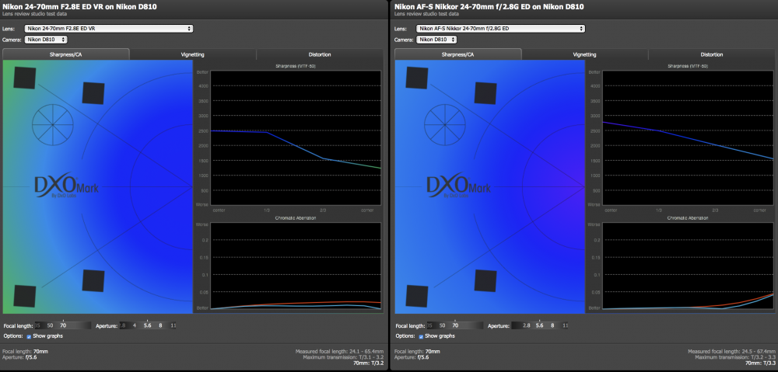This screenshot has height=372, width=778.
Task: Set aperture to 5.6 in right panel
Action: [539, 326]
